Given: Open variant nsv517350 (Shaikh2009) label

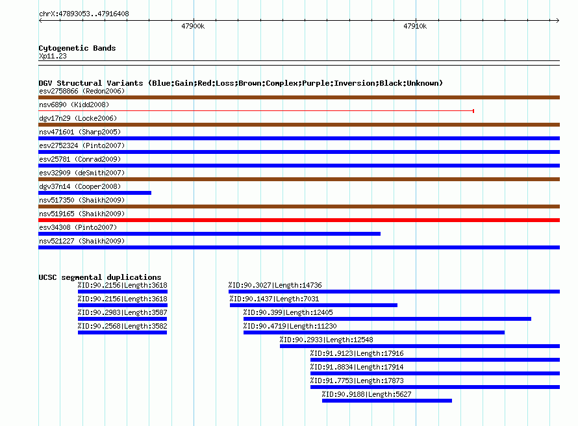Looking at the screenshot, I should pos(82,200).
